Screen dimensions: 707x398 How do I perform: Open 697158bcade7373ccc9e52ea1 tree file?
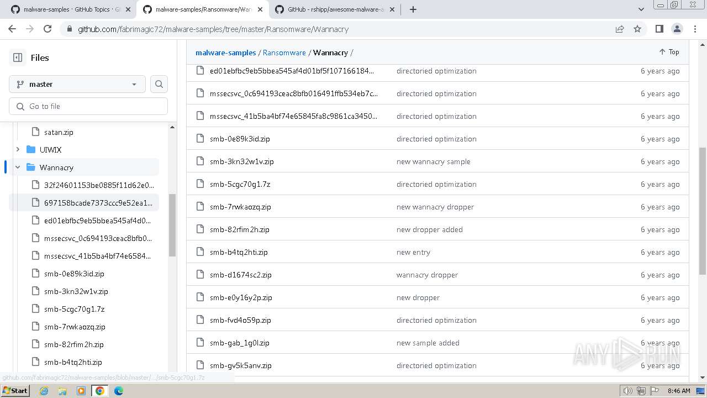(x=98, y=203)
